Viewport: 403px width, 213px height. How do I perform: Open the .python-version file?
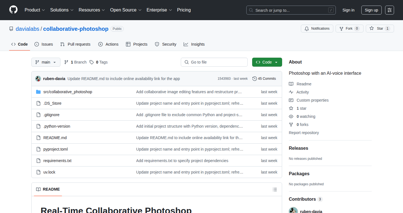coord(57,126)
